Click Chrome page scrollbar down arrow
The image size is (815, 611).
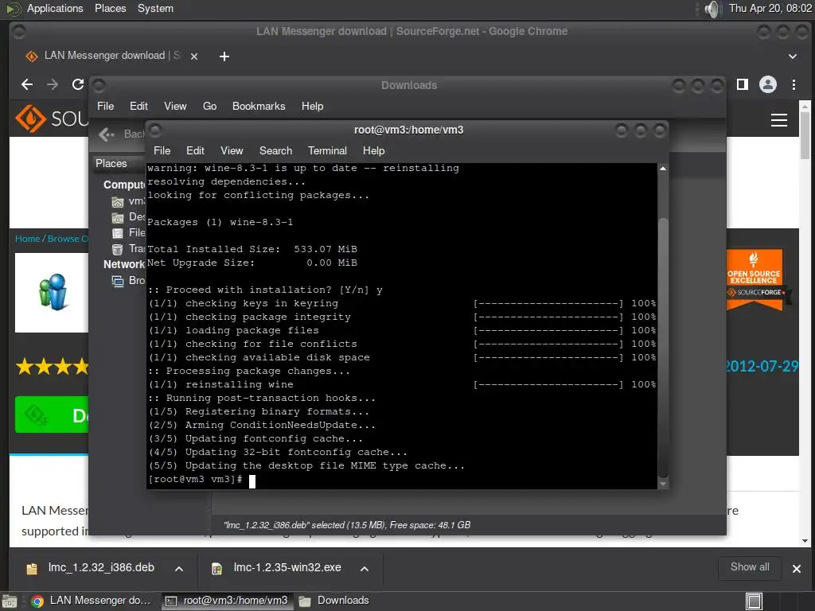tap(805, 541)
